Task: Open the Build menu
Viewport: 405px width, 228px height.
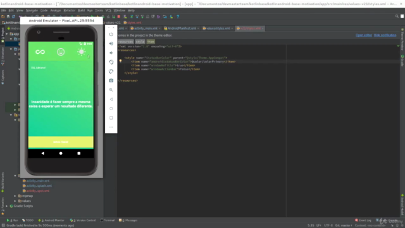Action: (81, 10)
